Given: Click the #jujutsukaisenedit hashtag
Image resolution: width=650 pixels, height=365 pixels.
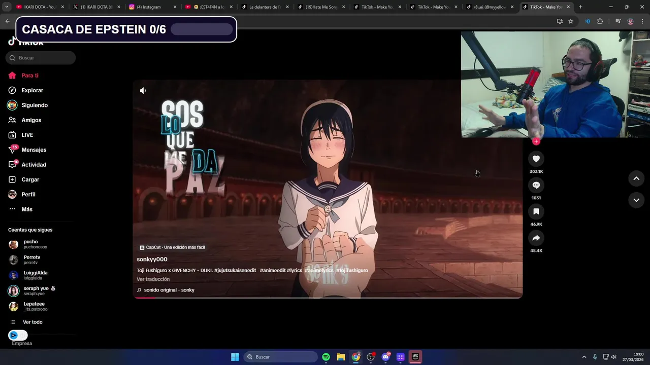Looking at the screenshot, I should click(x=235, y=270).
